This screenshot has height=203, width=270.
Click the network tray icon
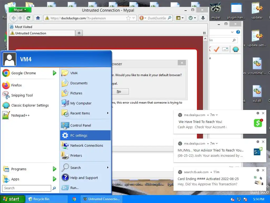(x=239, y=199)
